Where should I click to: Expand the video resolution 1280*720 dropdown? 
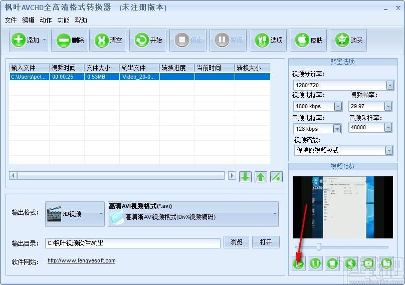click(390, 85)
